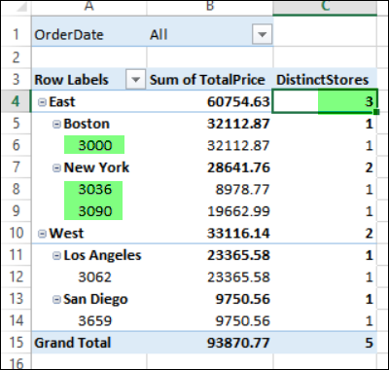Select the Sum of TotalPrice header

pyautogui.click(x=210, y=80)
